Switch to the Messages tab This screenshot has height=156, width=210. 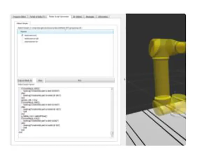click(x=90, y=17)
